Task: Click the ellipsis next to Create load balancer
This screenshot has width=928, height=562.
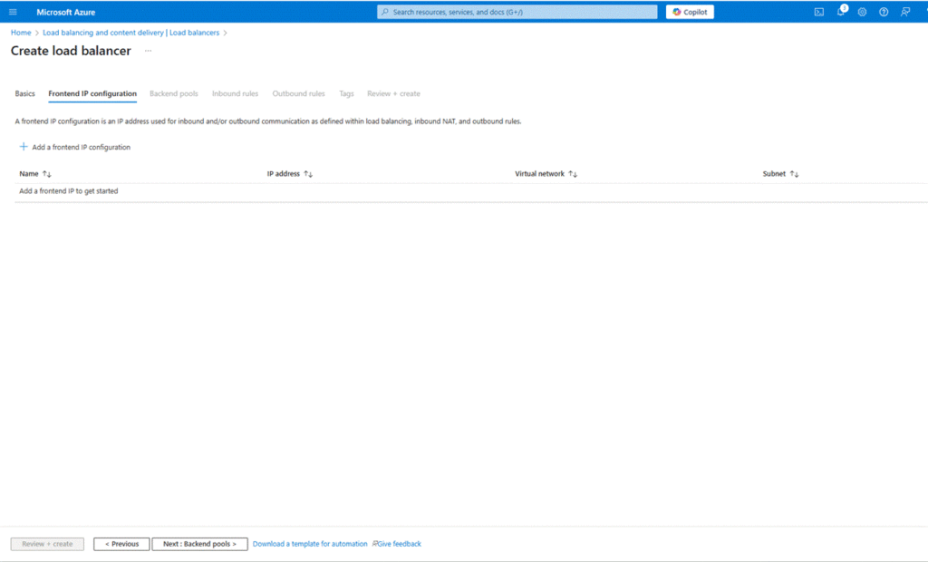Action: [148, 52]
